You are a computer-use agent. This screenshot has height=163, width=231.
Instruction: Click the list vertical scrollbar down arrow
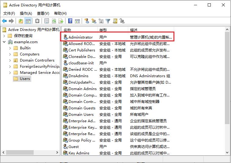coord(227,153)
